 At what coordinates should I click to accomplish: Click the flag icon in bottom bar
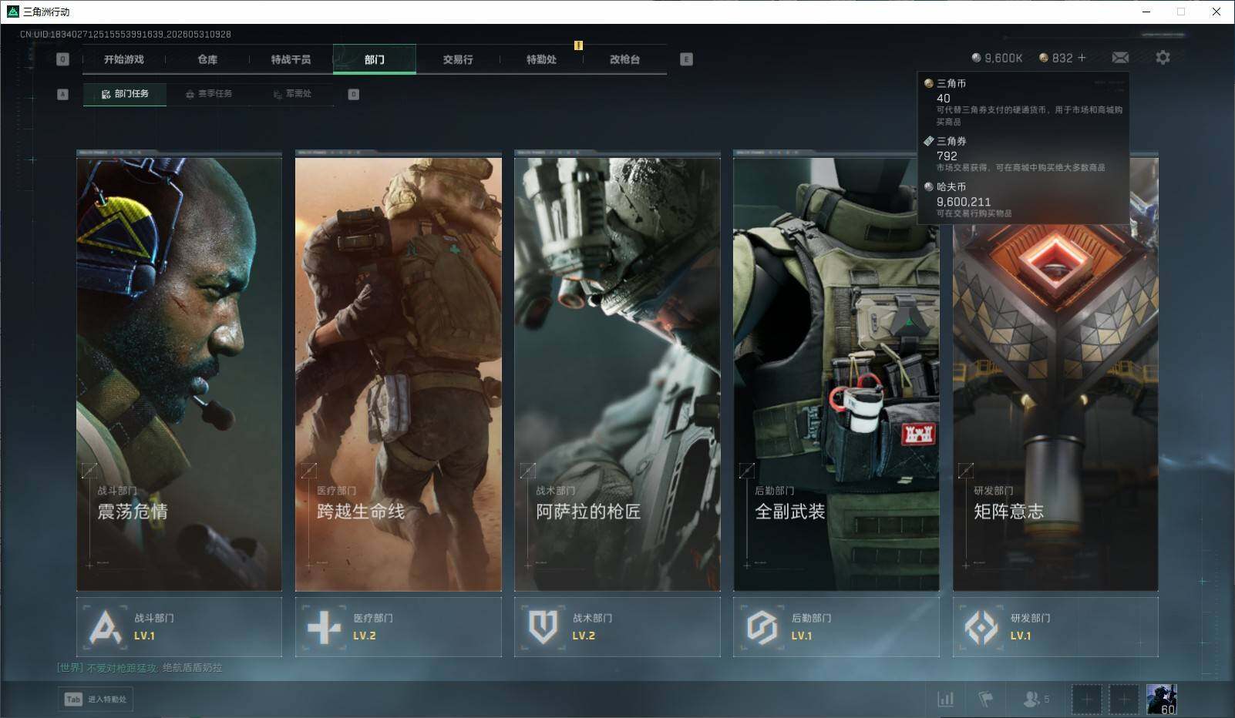pos(985,699)
